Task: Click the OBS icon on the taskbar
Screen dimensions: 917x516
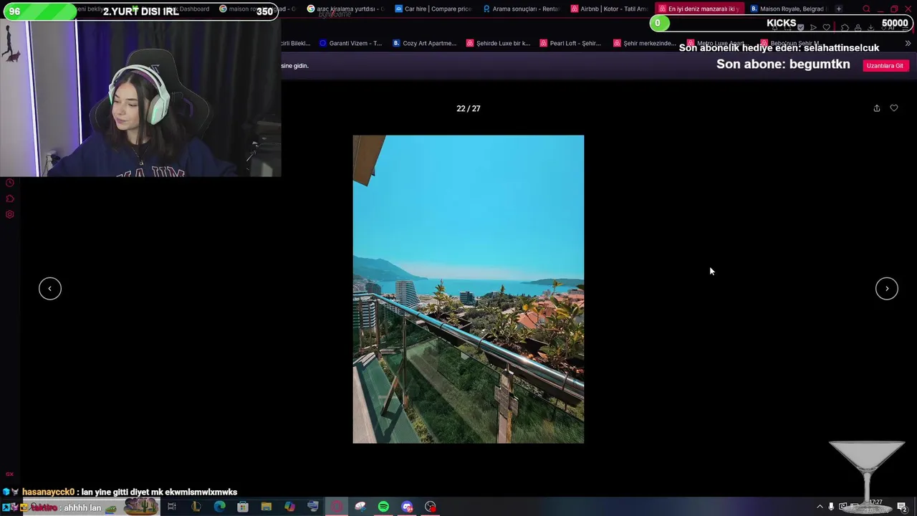Action: point(431,507)
